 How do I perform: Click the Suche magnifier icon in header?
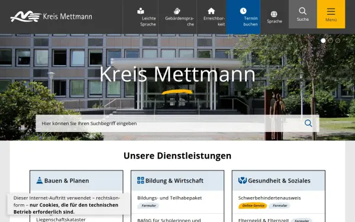click(x=302, y=11)
